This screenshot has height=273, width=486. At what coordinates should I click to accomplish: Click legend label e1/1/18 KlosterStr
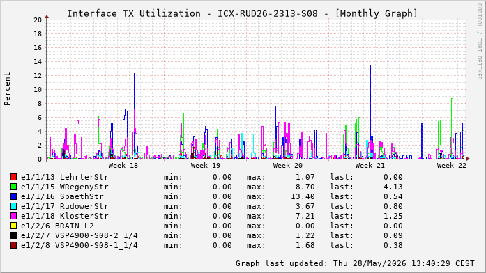(x=64, y=216)
